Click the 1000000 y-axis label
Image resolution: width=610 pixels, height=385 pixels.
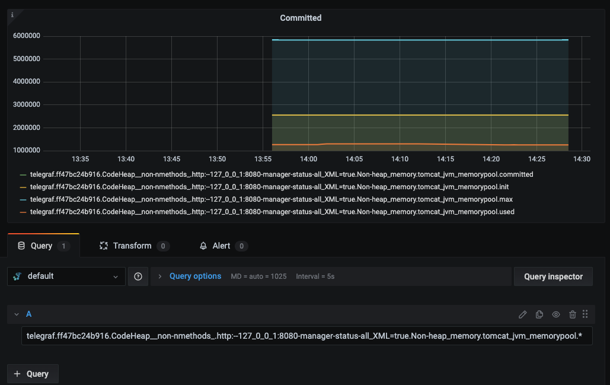(x=27, y=150)
